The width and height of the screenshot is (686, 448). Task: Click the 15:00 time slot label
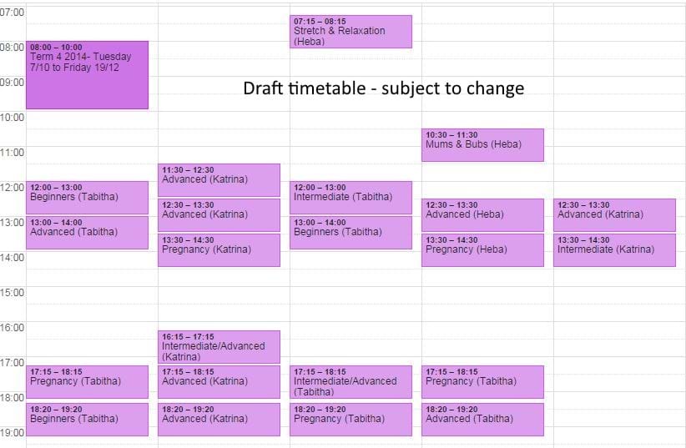tap(12, 293)
